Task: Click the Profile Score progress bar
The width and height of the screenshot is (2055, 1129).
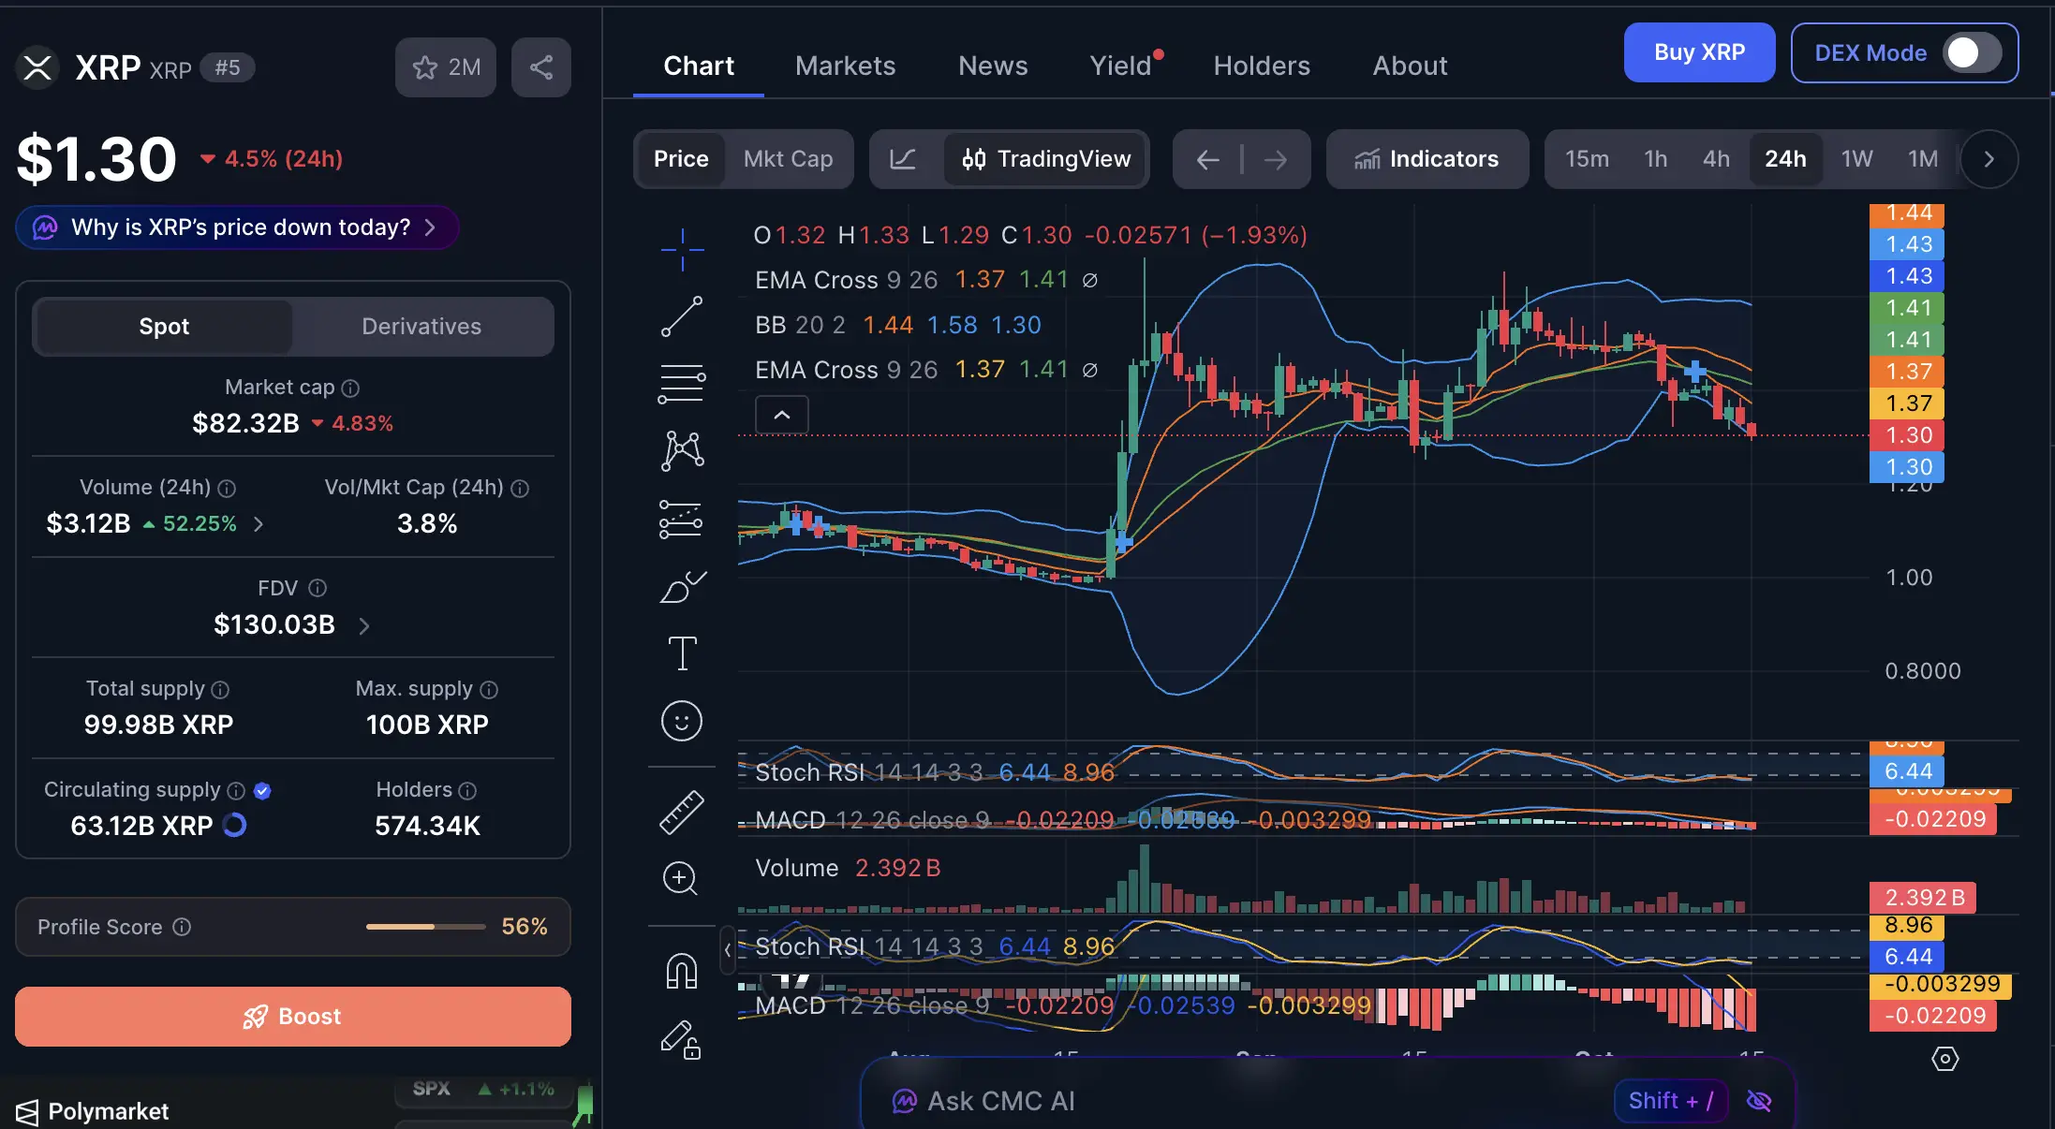Action: (x=425, y=927)
